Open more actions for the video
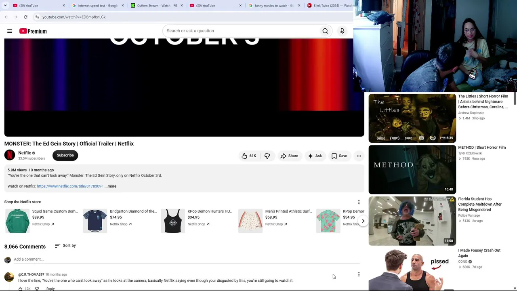The height and width of the screenshot is (291, 517). pyautogui.click(x=359, y=156)
